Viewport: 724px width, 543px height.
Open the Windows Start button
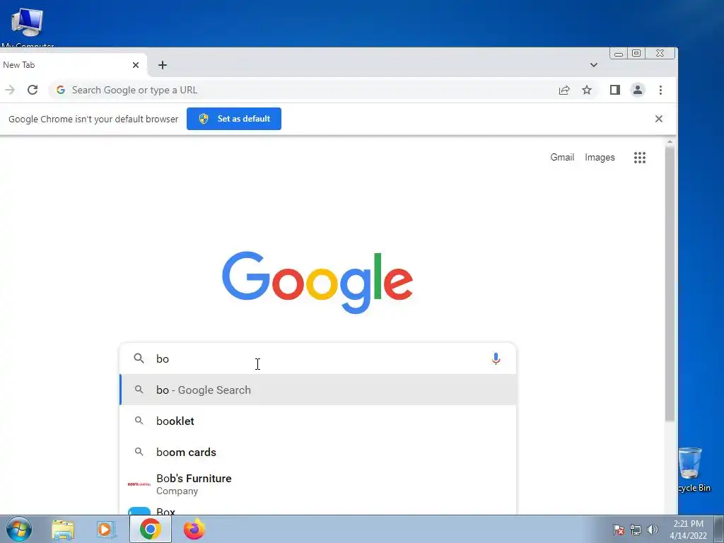pyautogui.click(x=19, y=529)
